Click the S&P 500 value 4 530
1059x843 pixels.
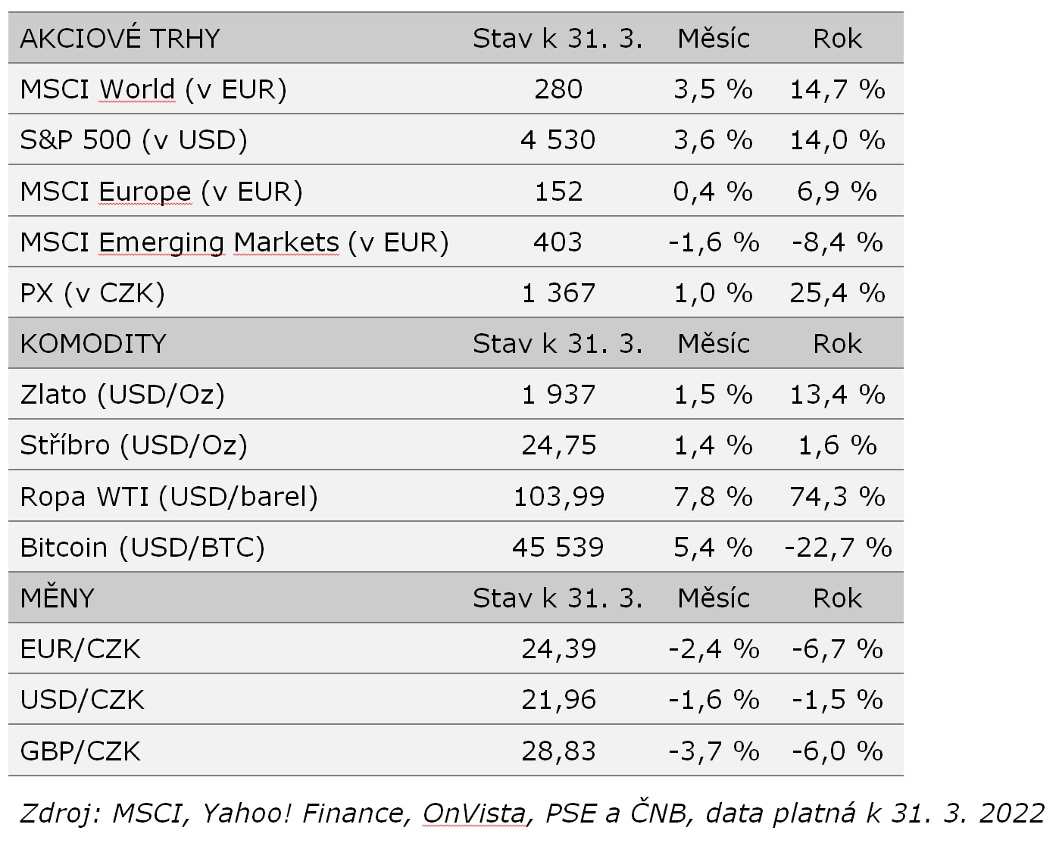tap(558, 140)
